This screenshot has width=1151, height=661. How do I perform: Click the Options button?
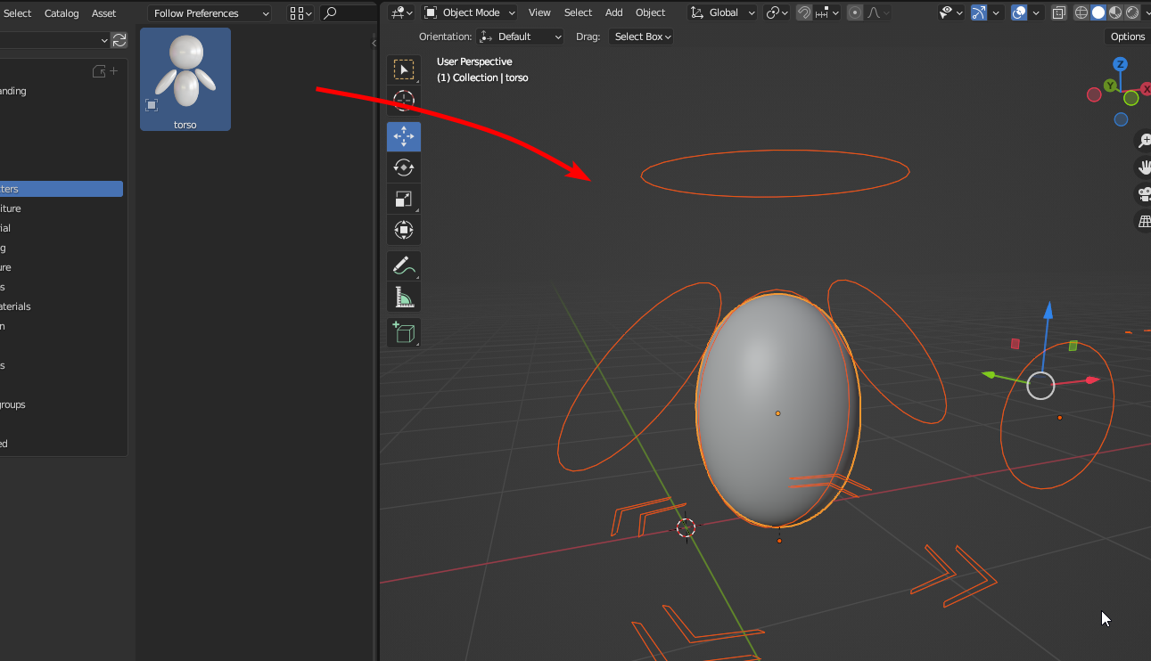coord(1127,37)
